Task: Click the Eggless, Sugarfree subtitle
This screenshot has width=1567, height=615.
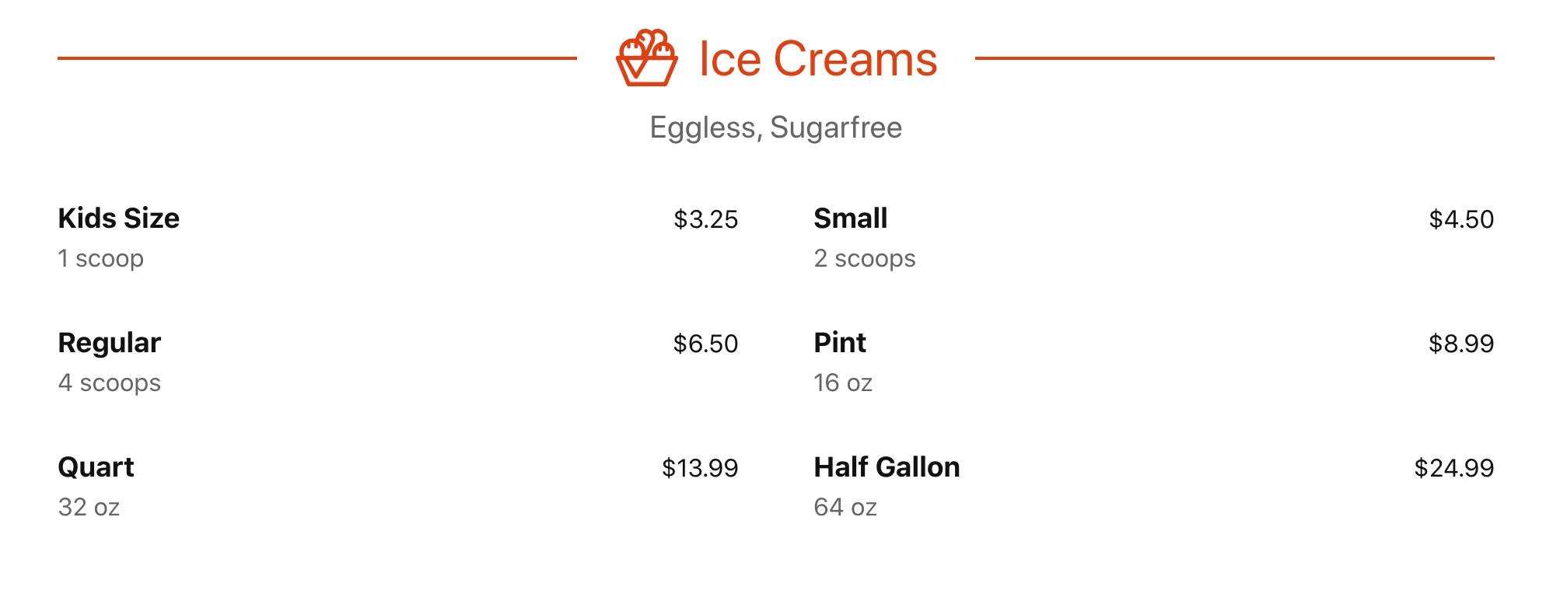Action: (775, 128)
